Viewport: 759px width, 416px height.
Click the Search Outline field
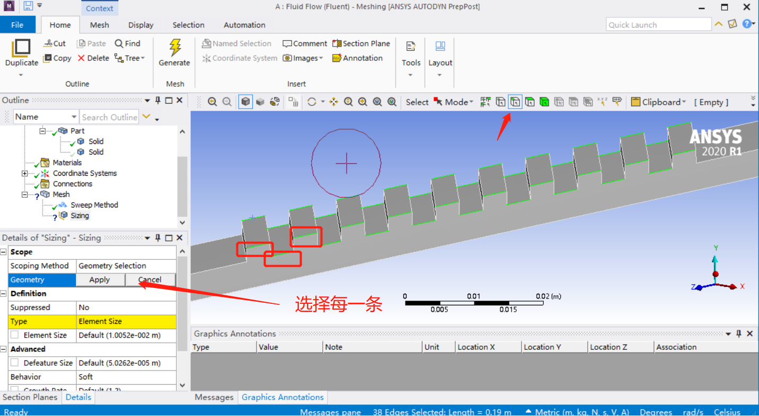pyautogui.click(x=109, y=117)
